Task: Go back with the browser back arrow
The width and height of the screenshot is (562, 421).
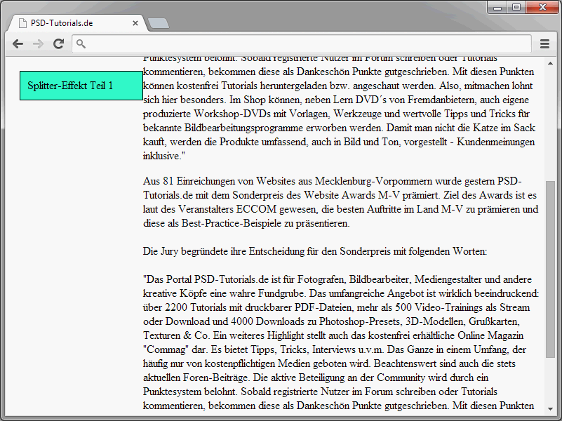Action: point(18,44)
